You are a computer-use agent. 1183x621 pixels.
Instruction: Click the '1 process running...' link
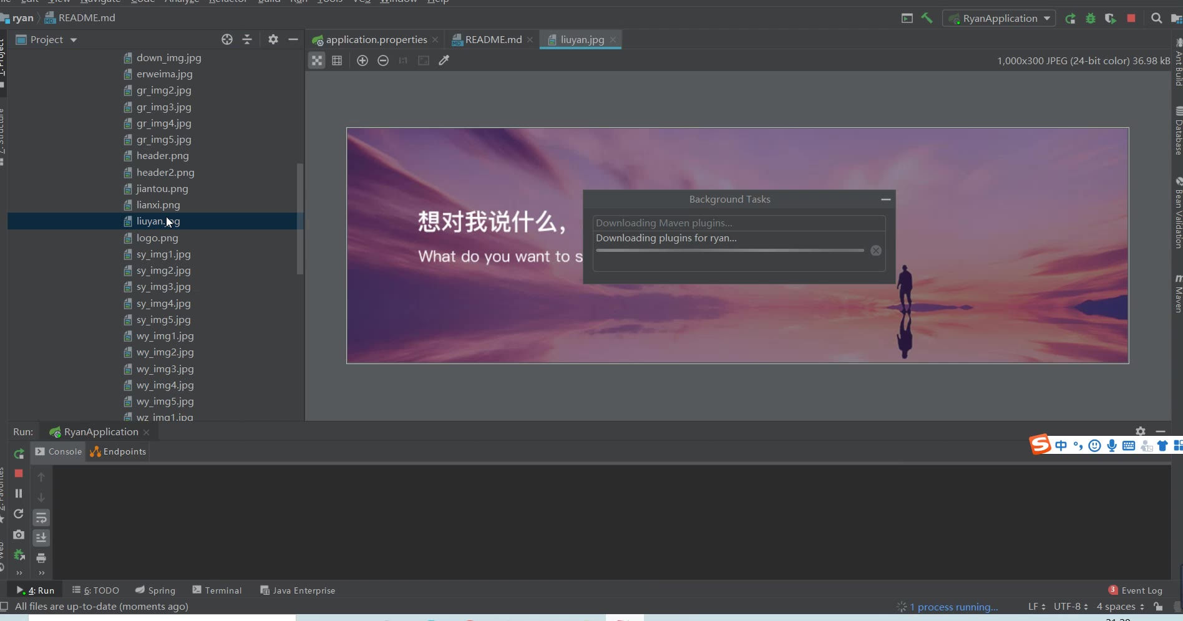click(x=953, y=607)
